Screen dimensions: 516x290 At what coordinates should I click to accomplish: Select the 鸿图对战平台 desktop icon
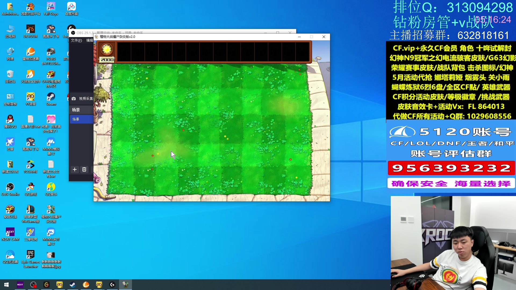coord(31,9)
